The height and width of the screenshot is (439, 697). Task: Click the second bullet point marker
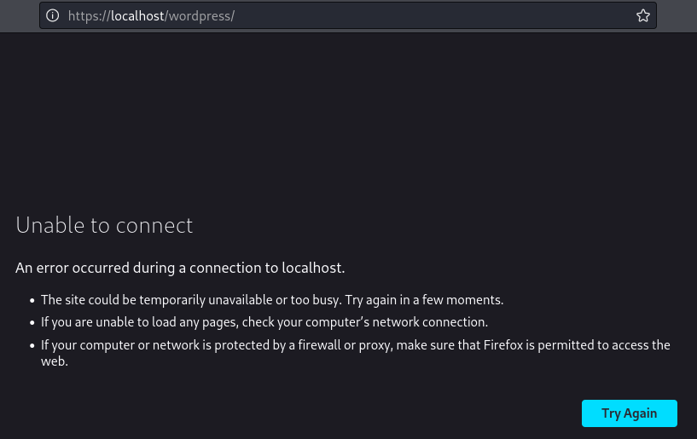point(32,323)
